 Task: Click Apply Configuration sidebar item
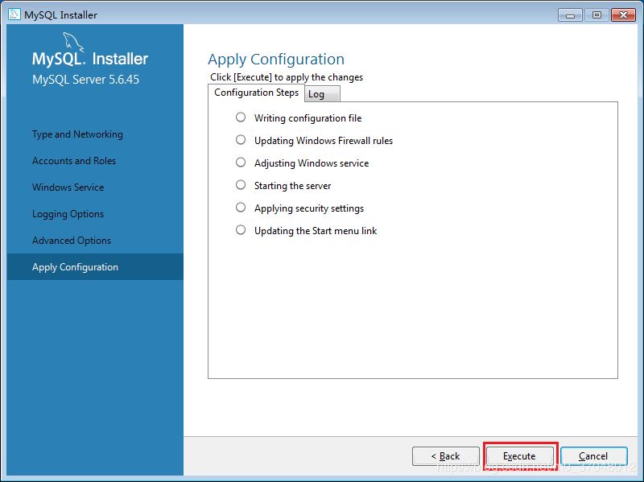pyautogui.click(x=75, y=267)
